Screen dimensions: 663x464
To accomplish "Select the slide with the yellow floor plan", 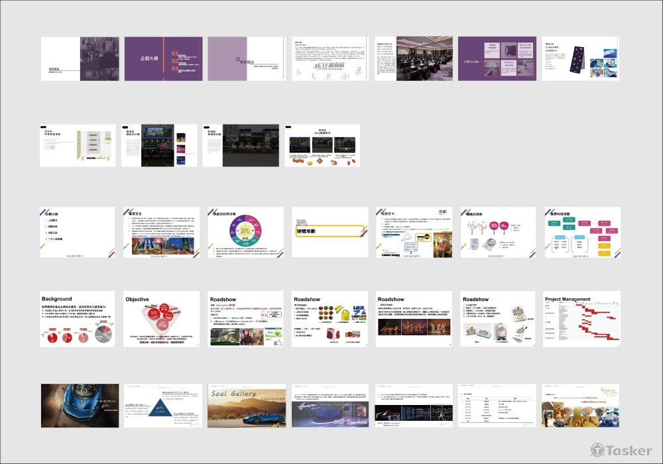I will [x=78, y=145].
